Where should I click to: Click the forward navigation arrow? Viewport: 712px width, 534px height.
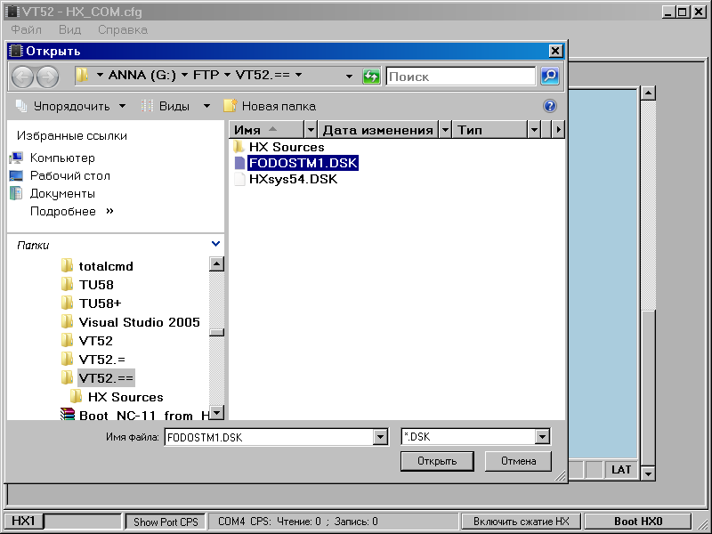coord(47,77)
